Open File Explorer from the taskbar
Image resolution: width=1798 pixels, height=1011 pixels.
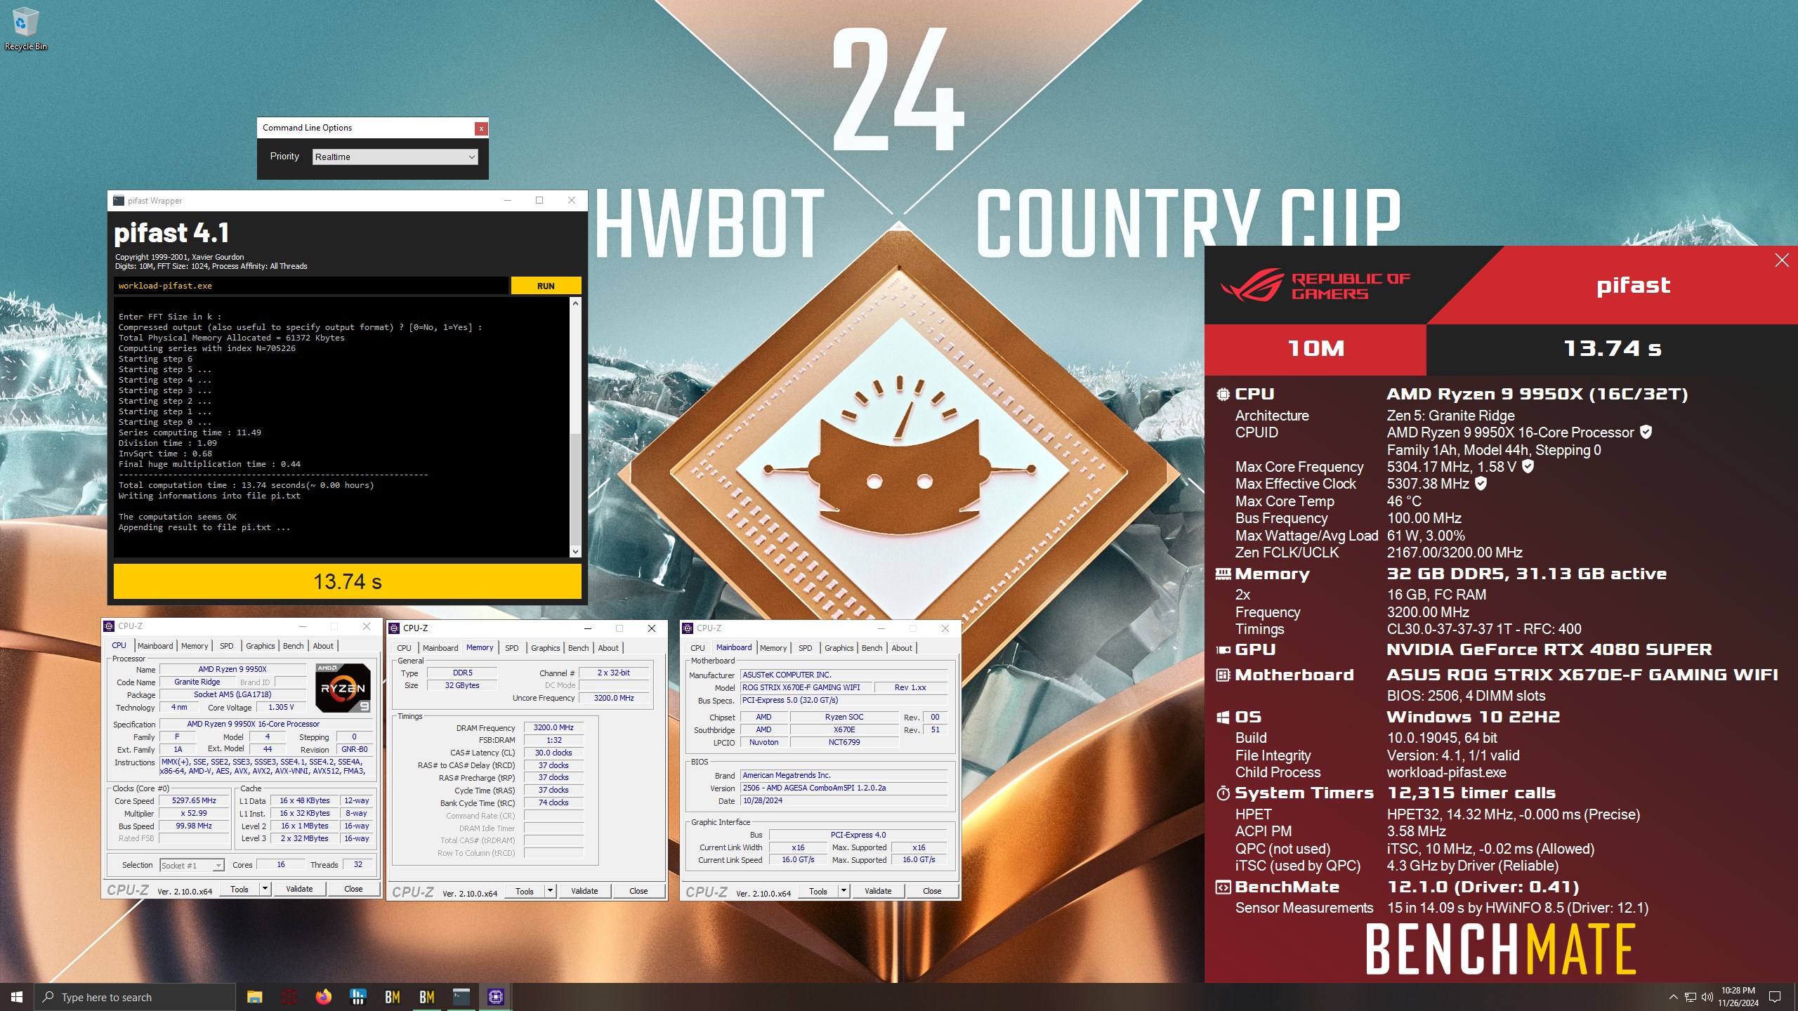pyautogui.click(x=254, y=997)
